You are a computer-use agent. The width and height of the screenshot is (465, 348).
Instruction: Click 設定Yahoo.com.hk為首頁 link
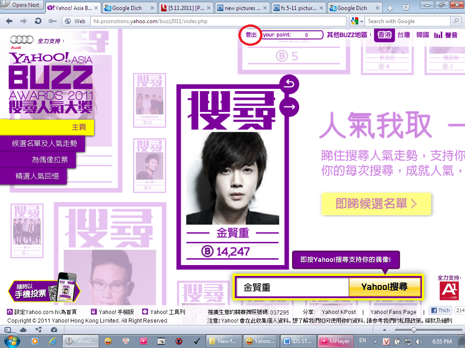42,312
